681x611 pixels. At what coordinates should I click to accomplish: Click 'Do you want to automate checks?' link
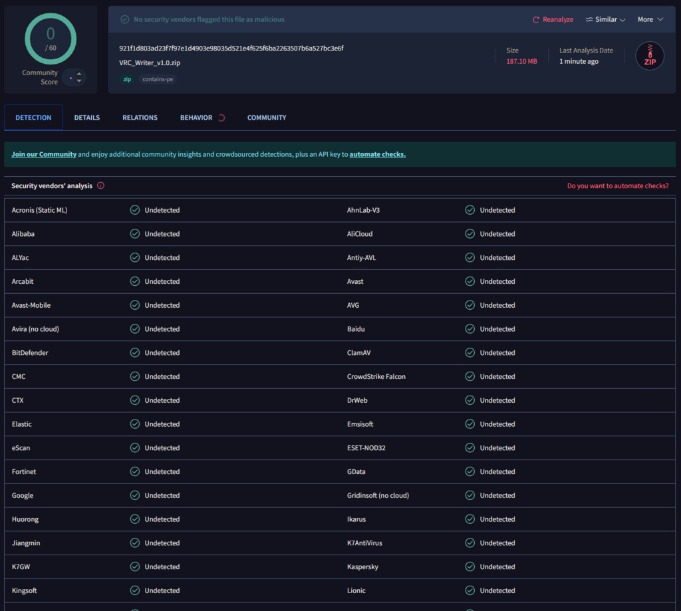[x=618, y=186]
